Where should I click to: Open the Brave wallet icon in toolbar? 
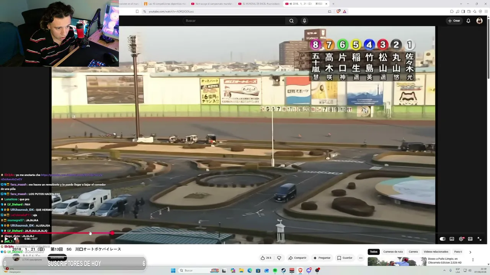469,11
